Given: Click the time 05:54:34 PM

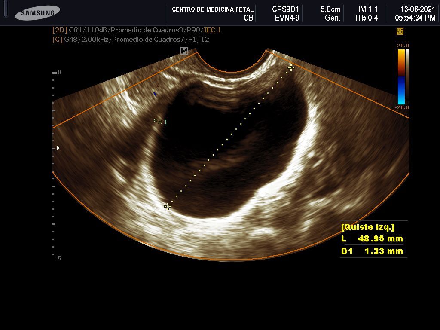Looking at the screenshot, I should pyautogui.click(x=416, y=18).
